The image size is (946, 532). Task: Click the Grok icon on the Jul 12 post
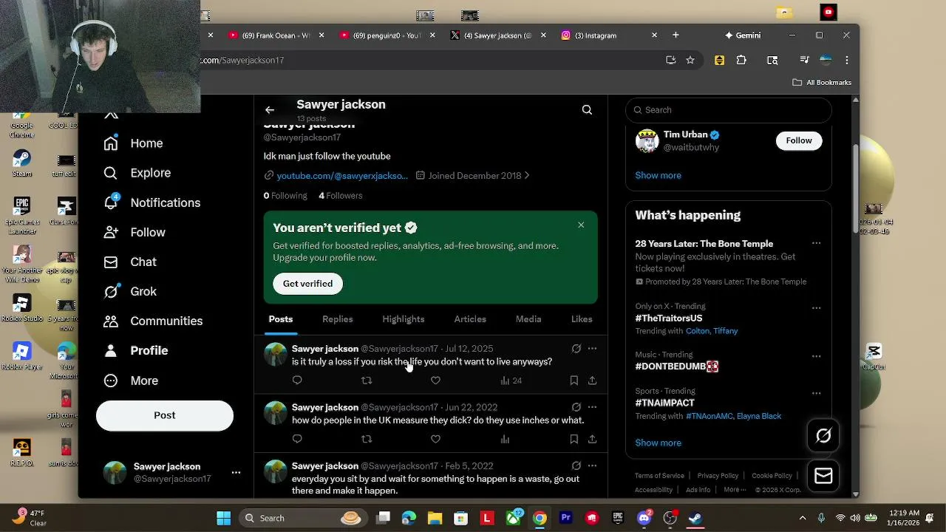[x=576, y=349]
